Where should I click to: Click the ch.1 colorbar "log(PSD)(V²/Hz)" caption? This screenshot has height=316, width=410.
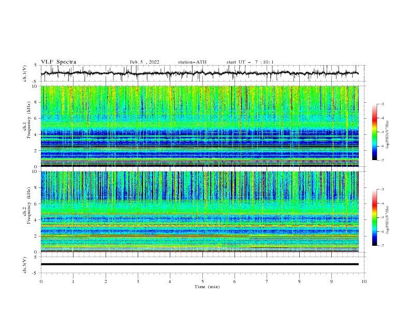[388, 135]
